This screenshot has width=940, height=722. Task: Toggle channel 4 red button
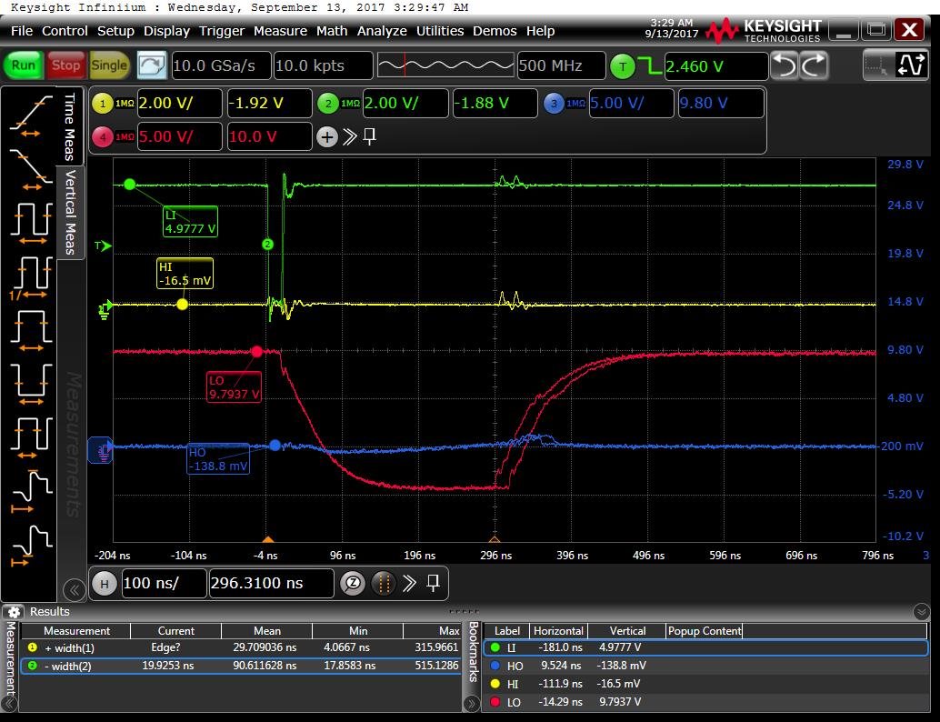[x=103, y=137]
